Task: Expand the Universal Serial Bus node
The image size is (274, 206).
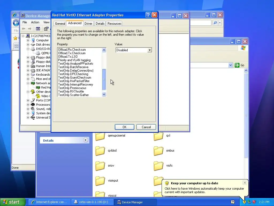Action: (28, 117)
